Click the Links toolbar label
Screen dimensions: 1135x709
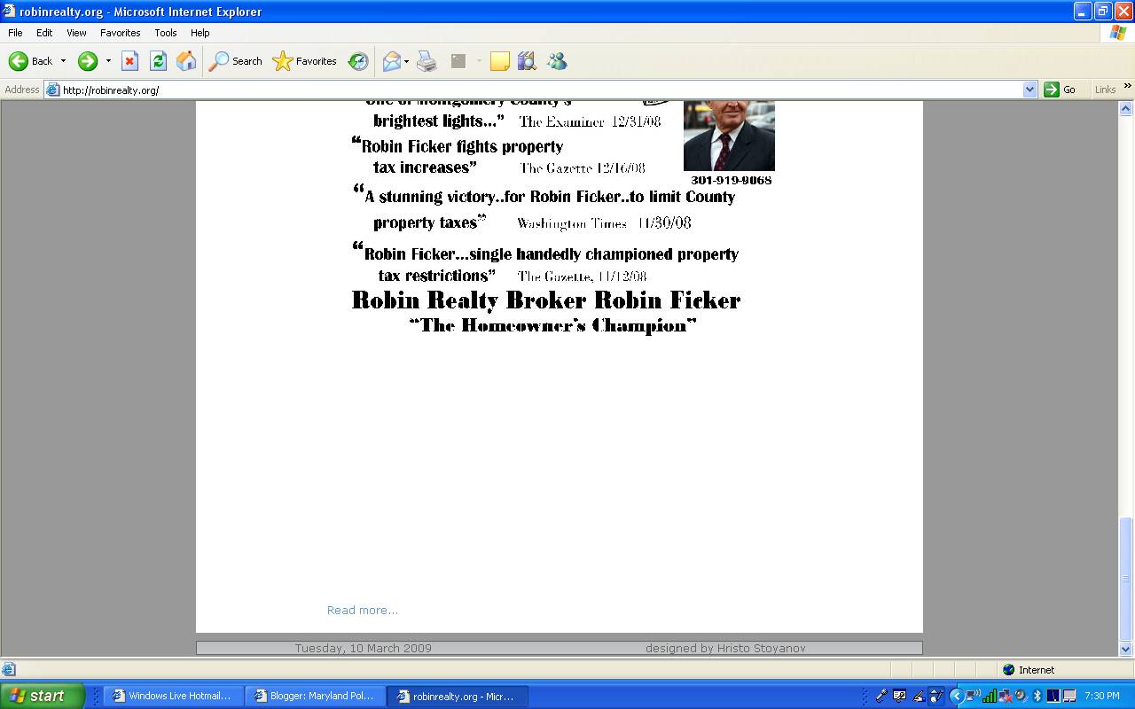click(1105, 90)
